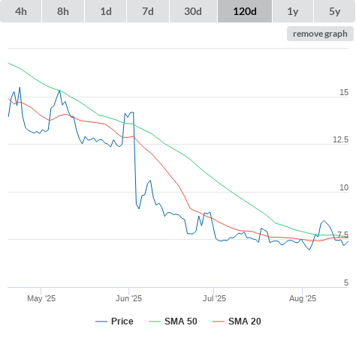Switch to the 8h time range

click(x=63, y=11)
